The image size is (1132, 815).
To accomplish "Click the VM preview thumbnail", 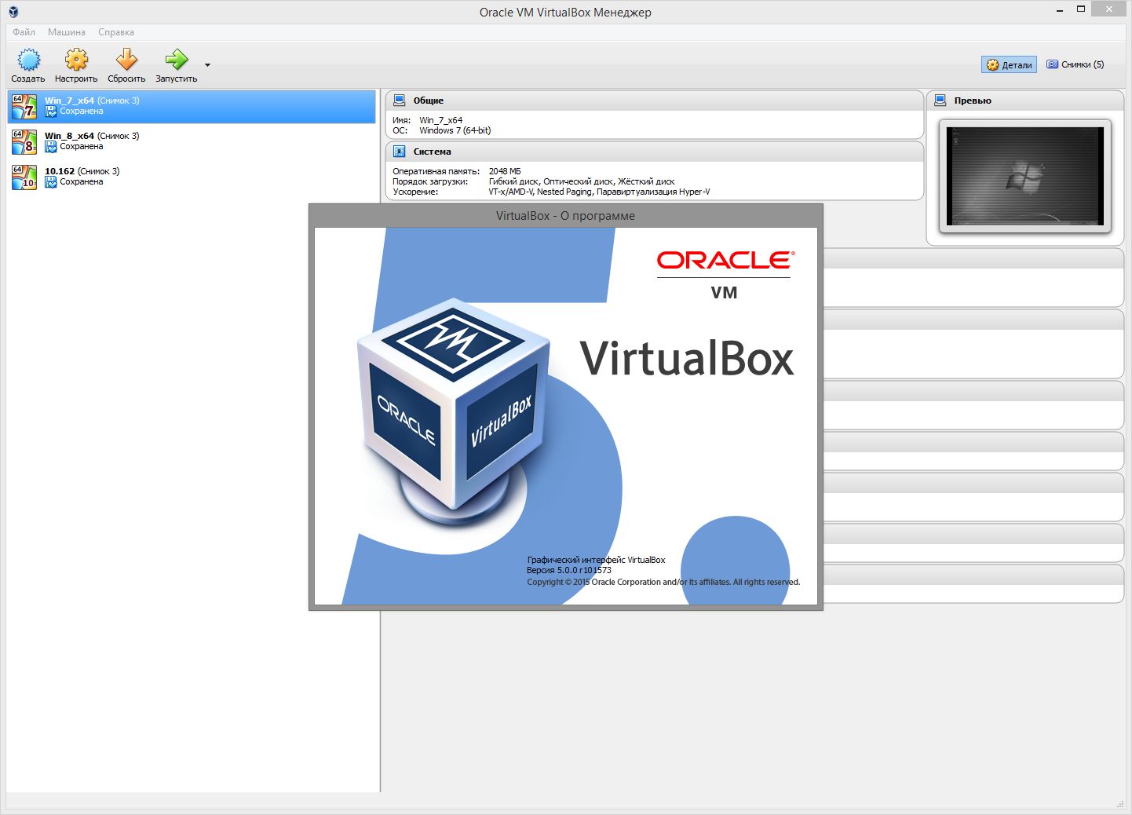I will pyautogui.click(x=1025, y=177).
